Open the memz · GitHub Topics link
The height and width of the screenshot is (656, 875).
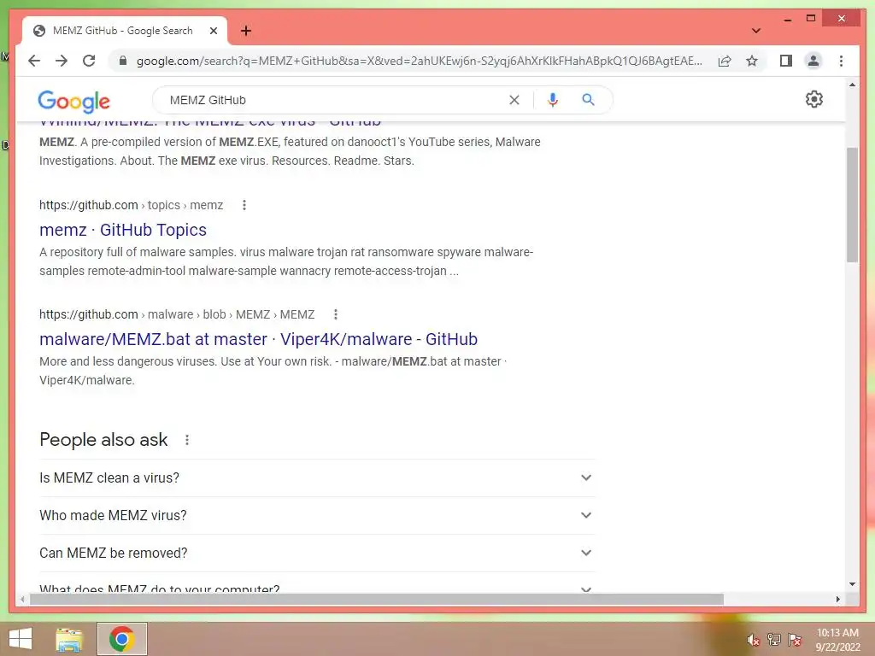123,230
